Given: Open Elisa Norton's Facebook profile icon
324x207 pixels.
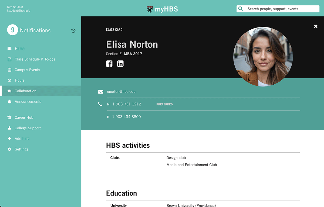Looking at the screenshot, I should pyautogui.click(x=109, y=64).
